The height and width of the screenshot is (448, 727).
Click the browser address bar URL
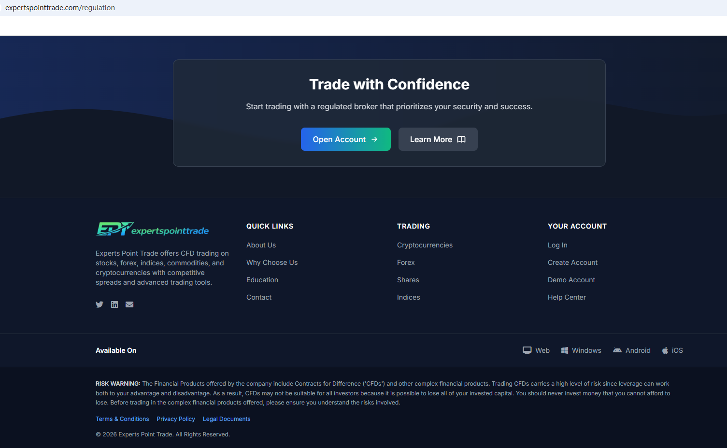[60, 8]
